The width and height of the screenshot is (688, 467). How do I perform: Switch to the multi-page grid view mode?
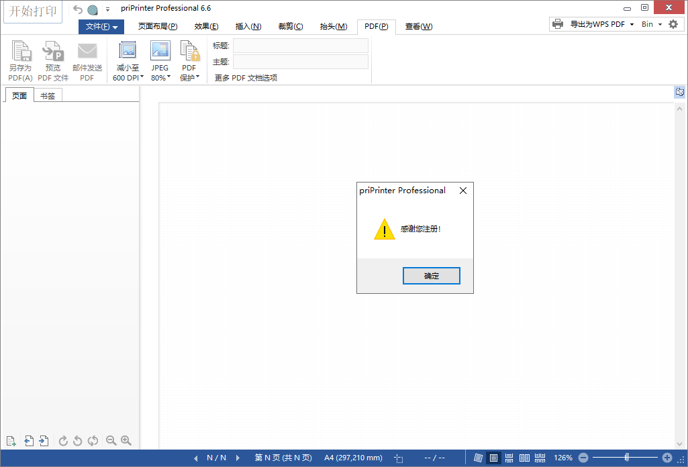[x=540, y=458]
